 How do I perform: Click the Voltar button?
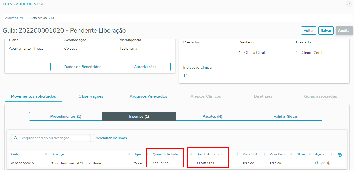point(309,30)
